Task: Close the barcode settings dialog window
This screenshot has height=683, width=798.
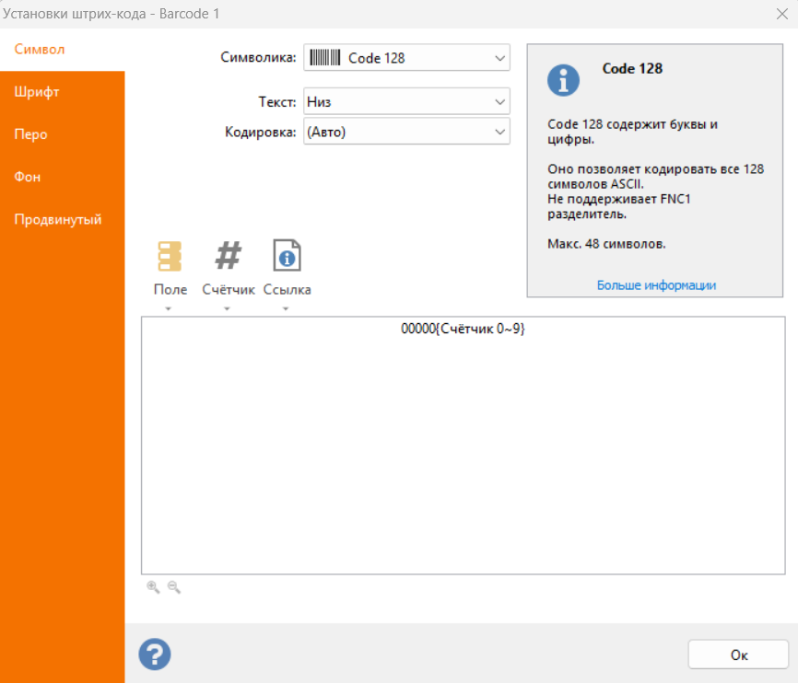Action: pos(780,13)
